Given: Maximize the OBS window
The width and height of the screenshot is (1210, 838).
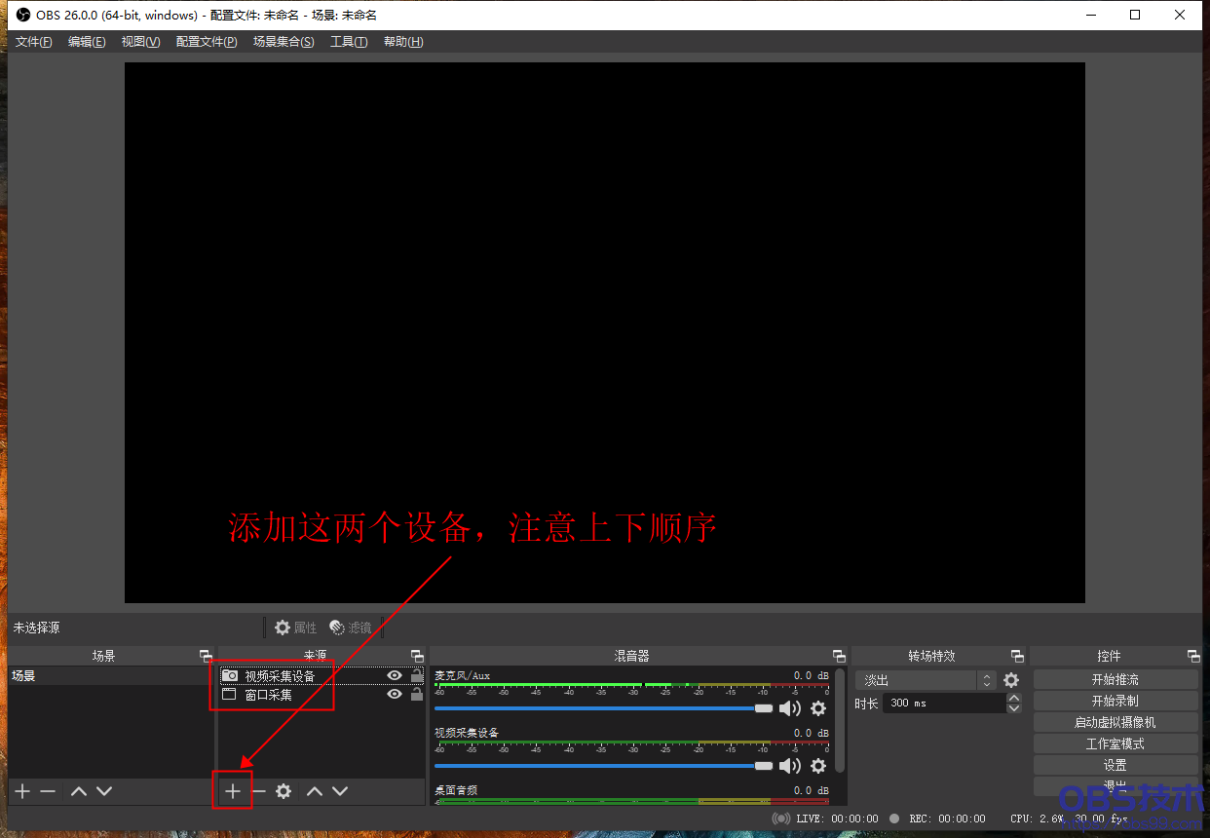Looking at the screenshot, I should click(x=1135, y=15).
